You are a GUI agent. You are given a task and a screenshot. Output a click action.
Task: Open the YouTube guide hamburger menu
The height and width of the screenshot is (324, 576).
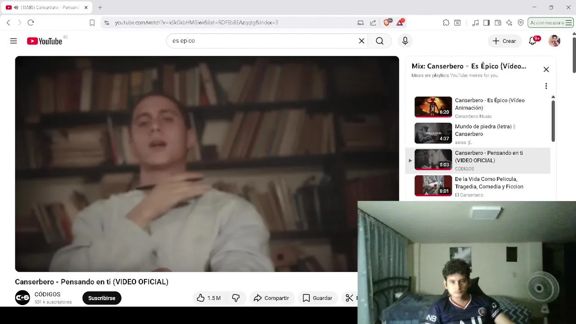pyautogui.click(x=13, y=41)
